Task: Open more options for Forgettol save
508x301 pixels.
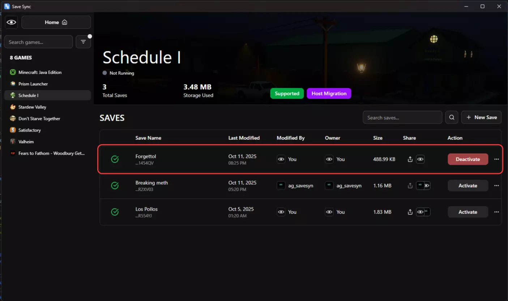Action: pyautogui.click(x=496, y=159)
